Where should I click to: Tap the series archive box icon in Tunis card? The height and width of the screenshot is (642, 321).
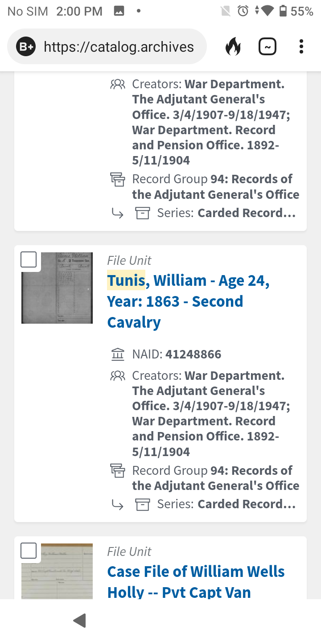[143, 504]
